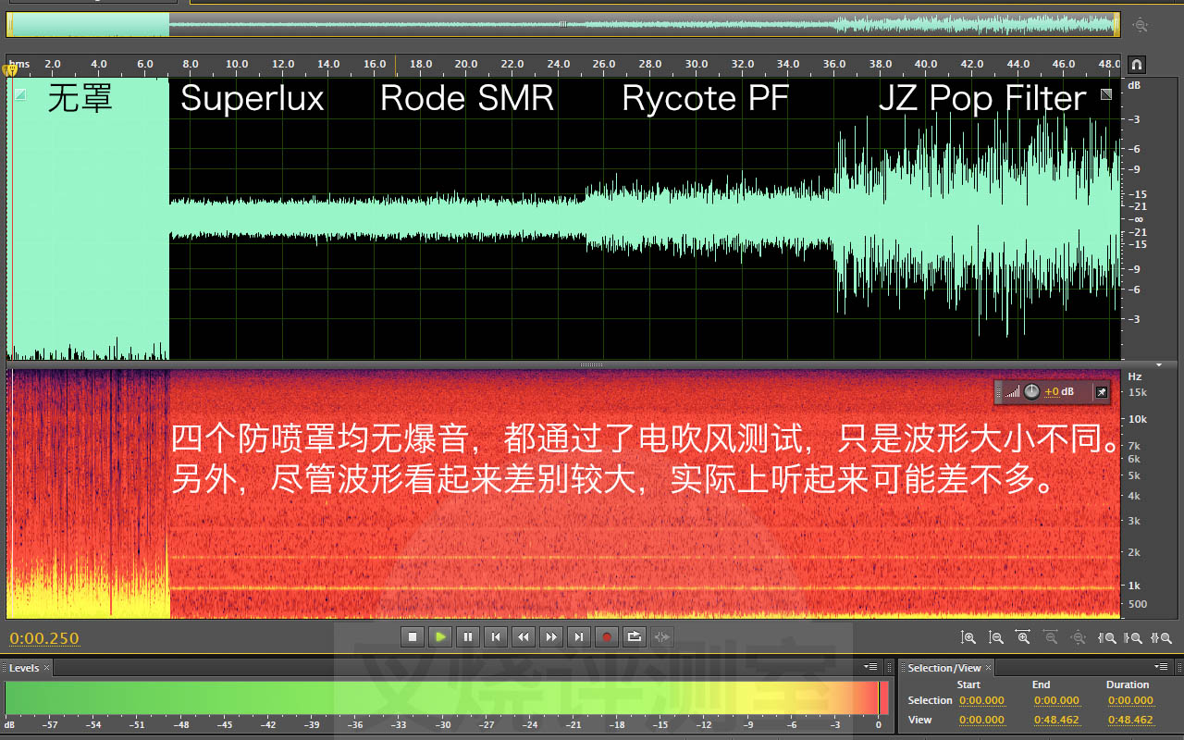Click the 'Rode SMR' label on the waveform
Screen dimensions: 1184x740
467,98
